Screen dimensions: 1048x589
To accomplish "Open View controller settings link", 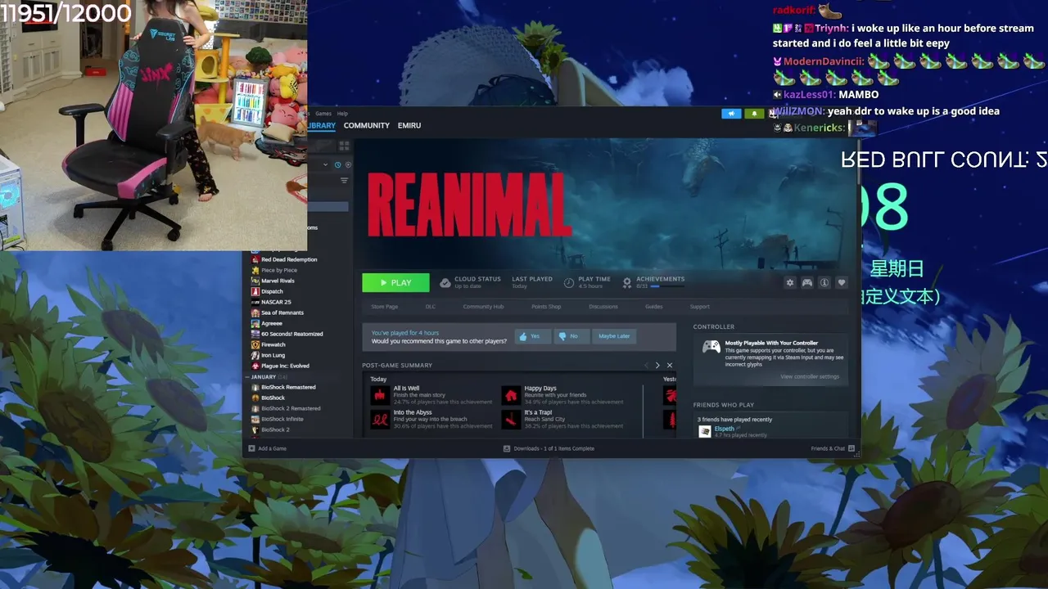I will (x=810, y=376).
